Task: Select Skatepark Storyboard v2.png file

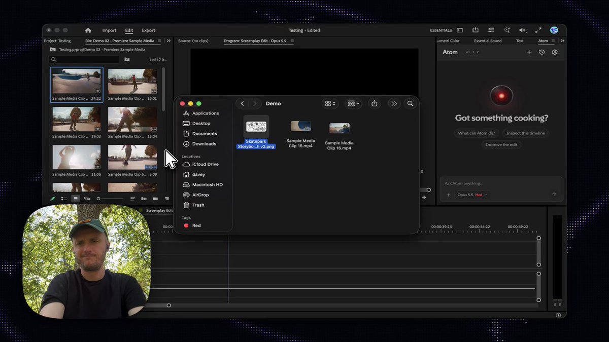Action: point(256,132)
